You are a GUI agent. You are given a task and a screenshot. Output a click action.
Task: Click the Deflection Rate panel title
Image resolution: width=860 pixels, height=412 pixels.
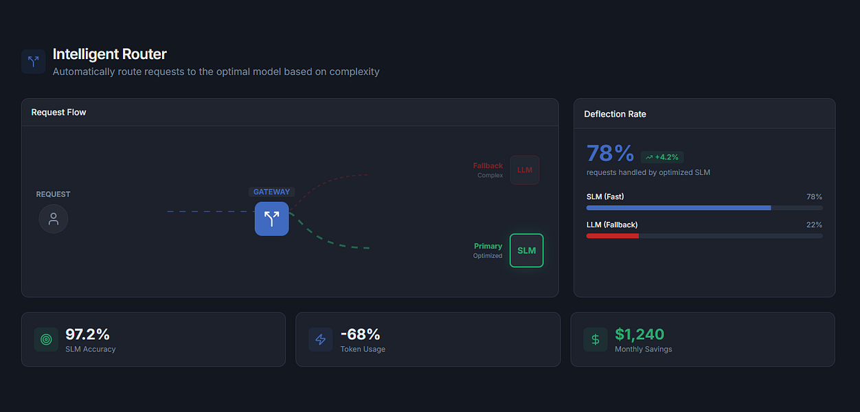click(x=615, y=114)
